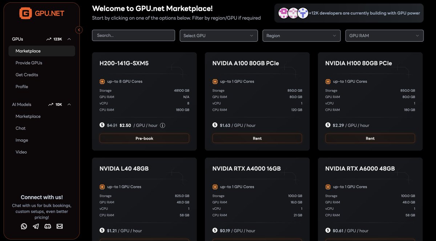
Task: Click the 1800 GB CPU RAM value
Action: pyautogui.click(x=183, y=110)
